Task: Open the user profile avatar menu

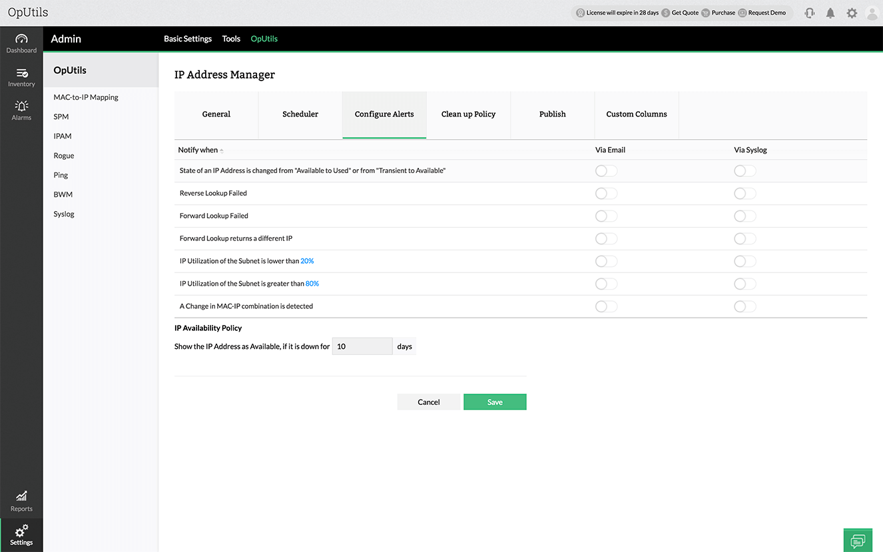Action: [873, 12]
